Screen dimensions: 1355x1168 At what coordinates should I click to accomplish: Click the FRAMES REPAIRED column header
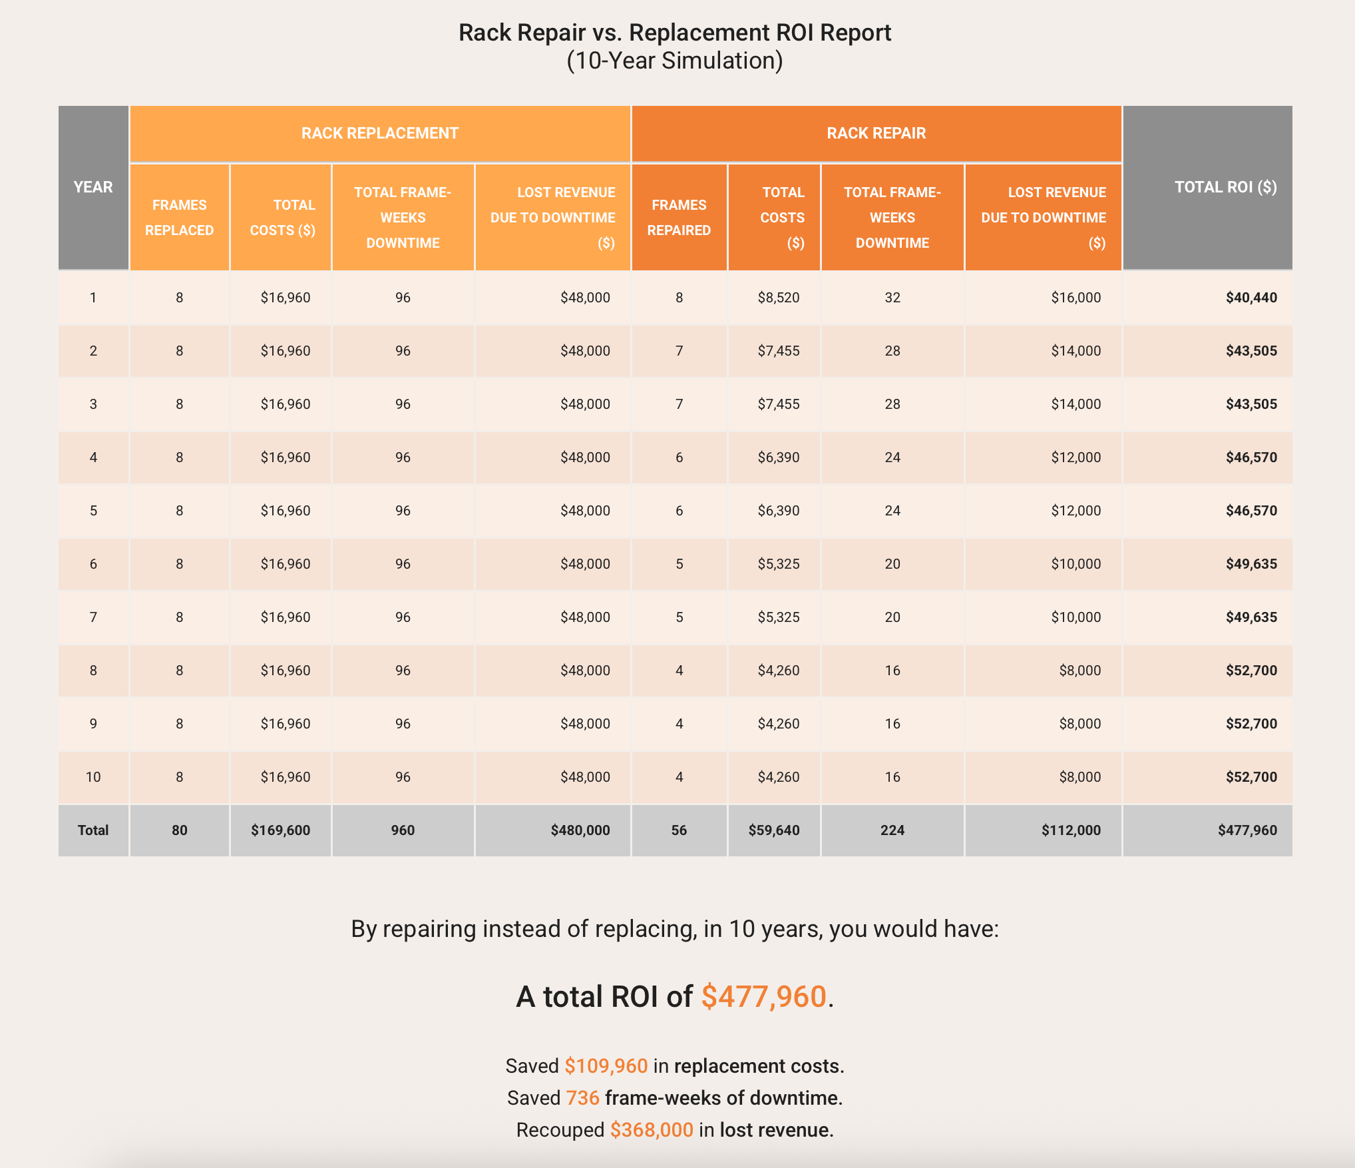679,218
